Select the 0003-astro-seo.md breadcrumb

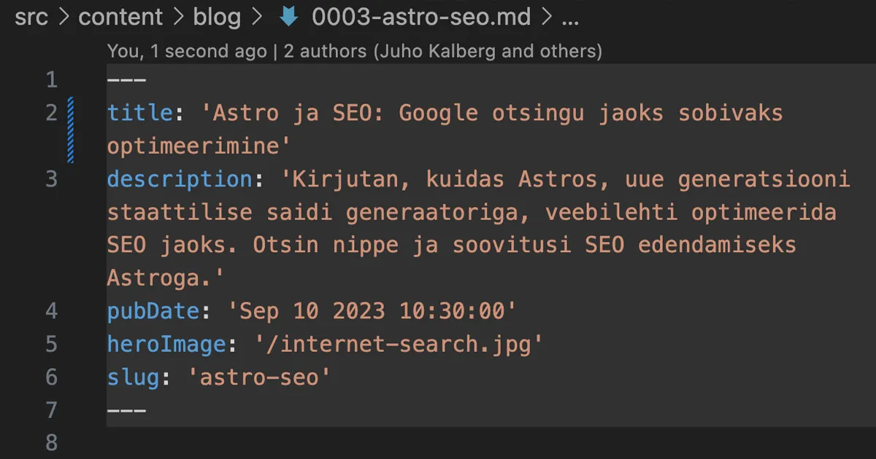pos(422,18)
